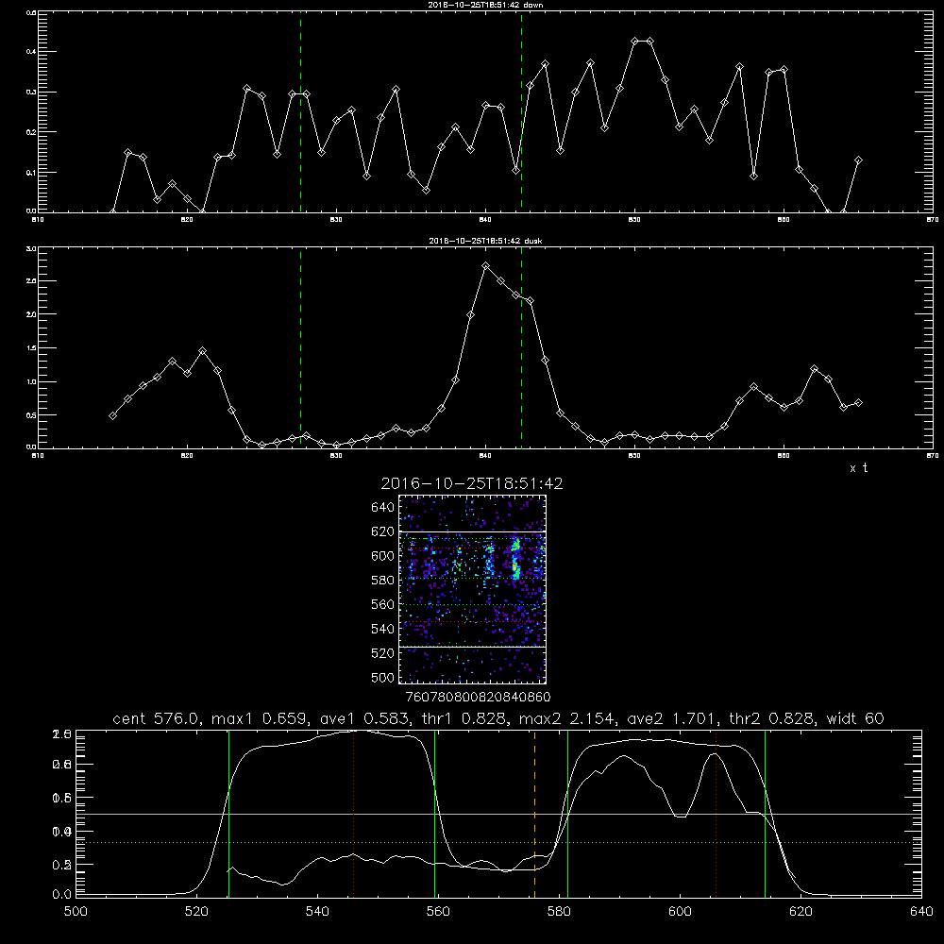This screenshot has width=944, height=944.
Task: Click the bottom plot x-axis label 640
Action: (x=921, y=912)
